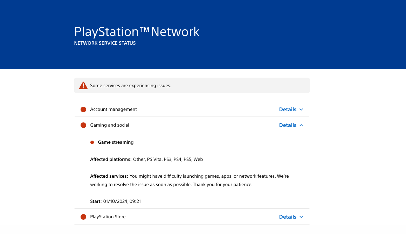Collapse Gaming and social using the up chevron
Image resolution: width=406 pixels, height=234 pixels.
301,125
